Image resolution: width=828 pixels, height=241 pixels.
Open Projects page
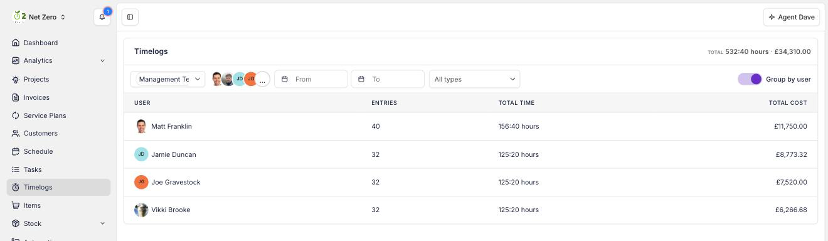59,79
